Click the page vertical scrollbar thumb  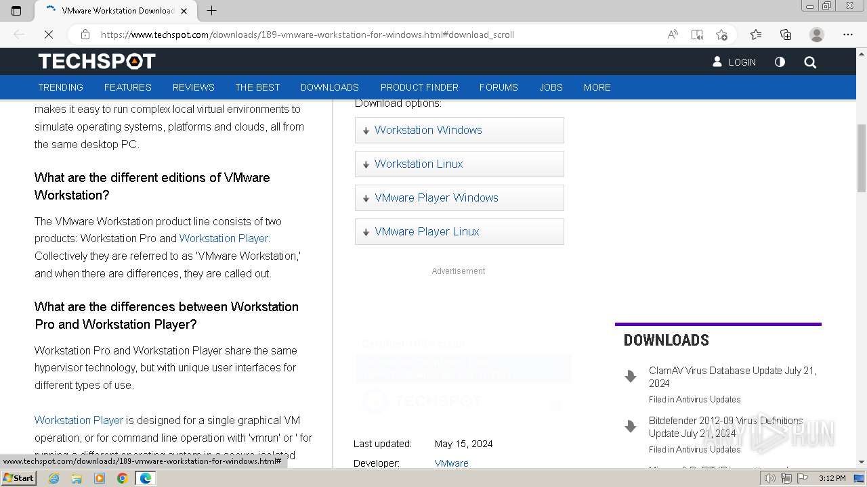[x=862, y=158]
